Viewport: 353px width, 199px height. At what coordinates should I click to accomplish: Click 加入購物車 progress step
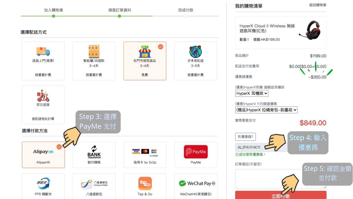(54, 10)
